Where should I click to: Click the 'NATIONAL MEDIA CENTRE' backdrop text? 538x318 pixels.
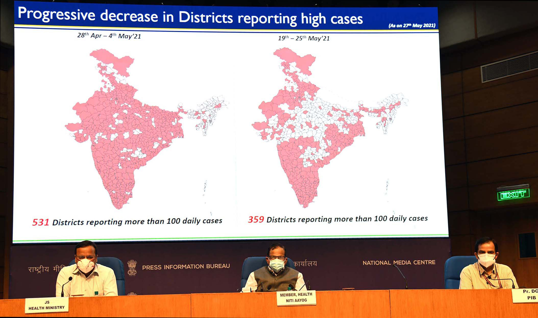coord(399,263)
